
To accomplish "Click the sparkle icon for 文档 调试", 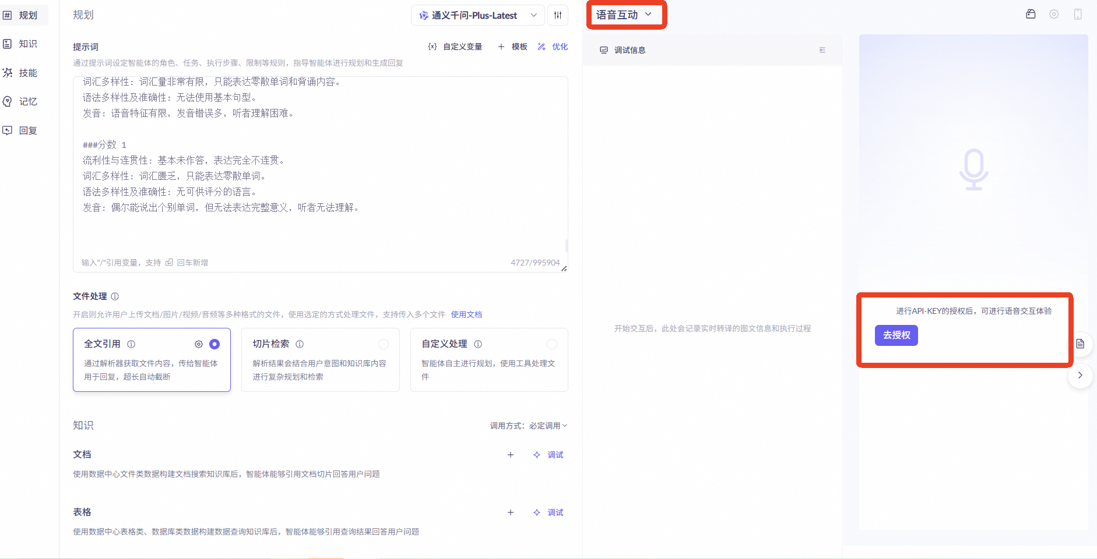I will pos(537,455).
